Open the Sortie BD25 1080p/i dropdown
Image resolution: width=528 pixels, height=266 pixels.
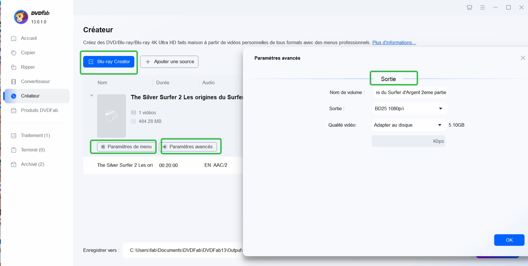click(409, 108)
